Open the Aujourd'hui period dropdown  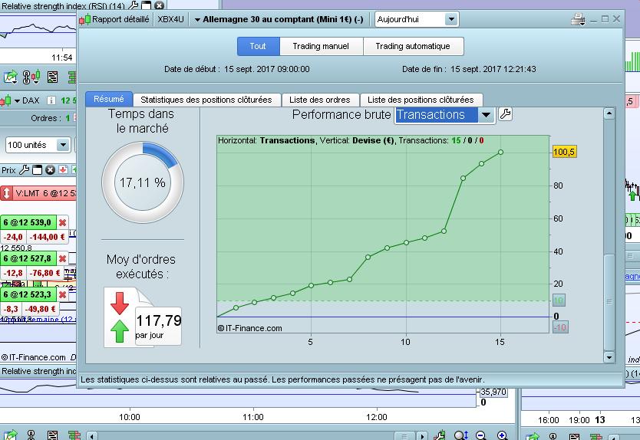pyautogui.click(x=451, y=19)
